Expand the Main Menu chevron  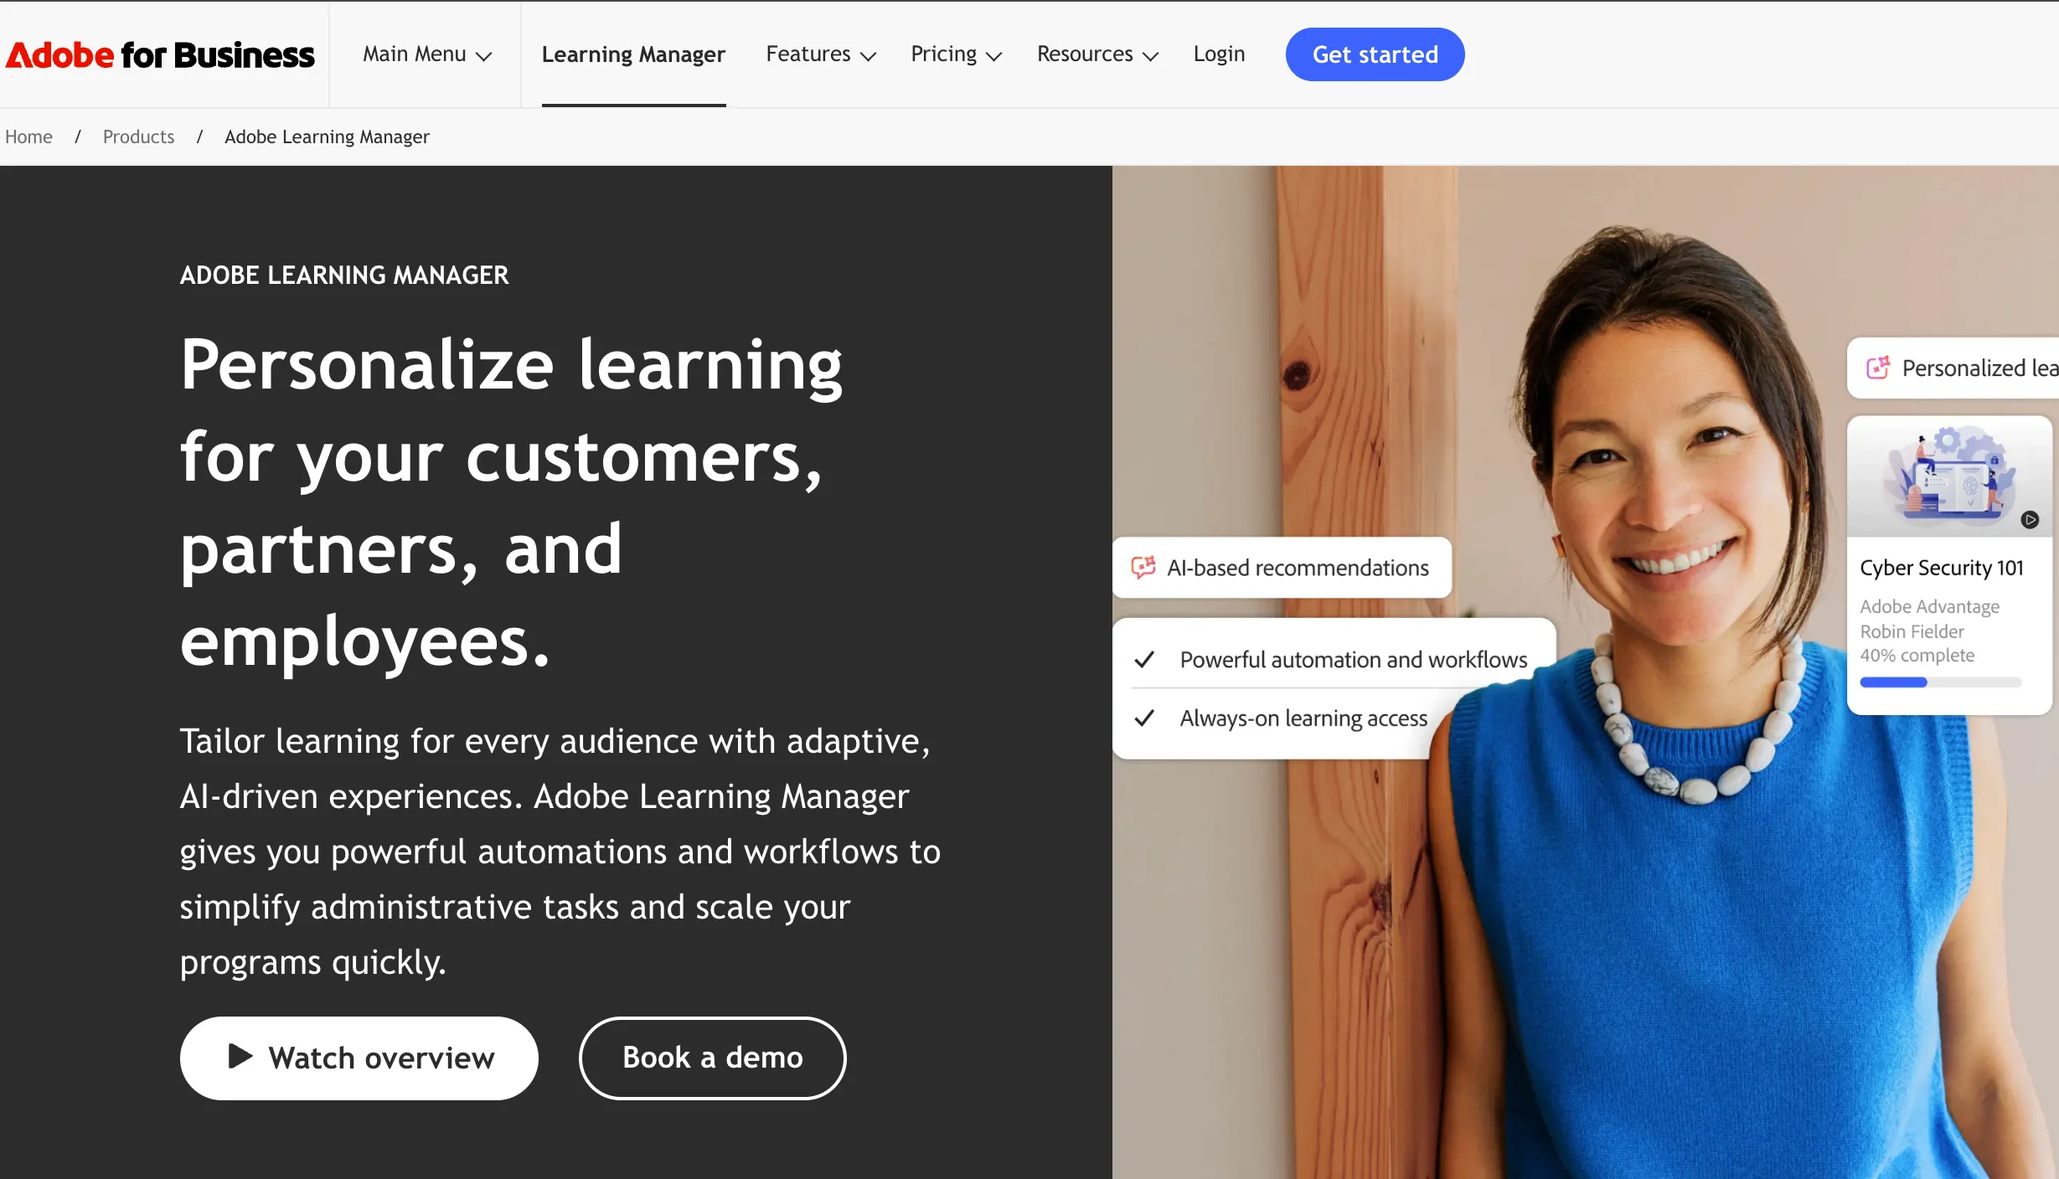484,56
